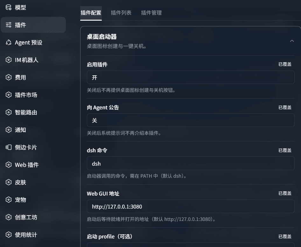Click the Web 插件 gear icon
This screenshot has height=247, width=301.
(9, 165)
